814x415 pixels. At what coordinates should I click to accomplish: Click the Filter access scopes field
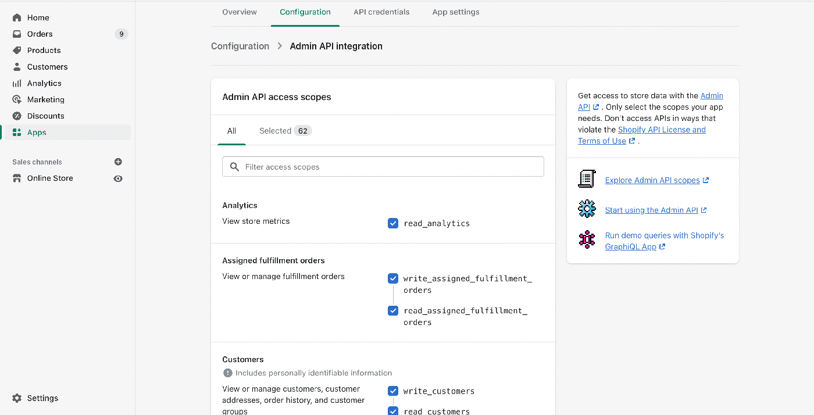(x=383, y=167)
